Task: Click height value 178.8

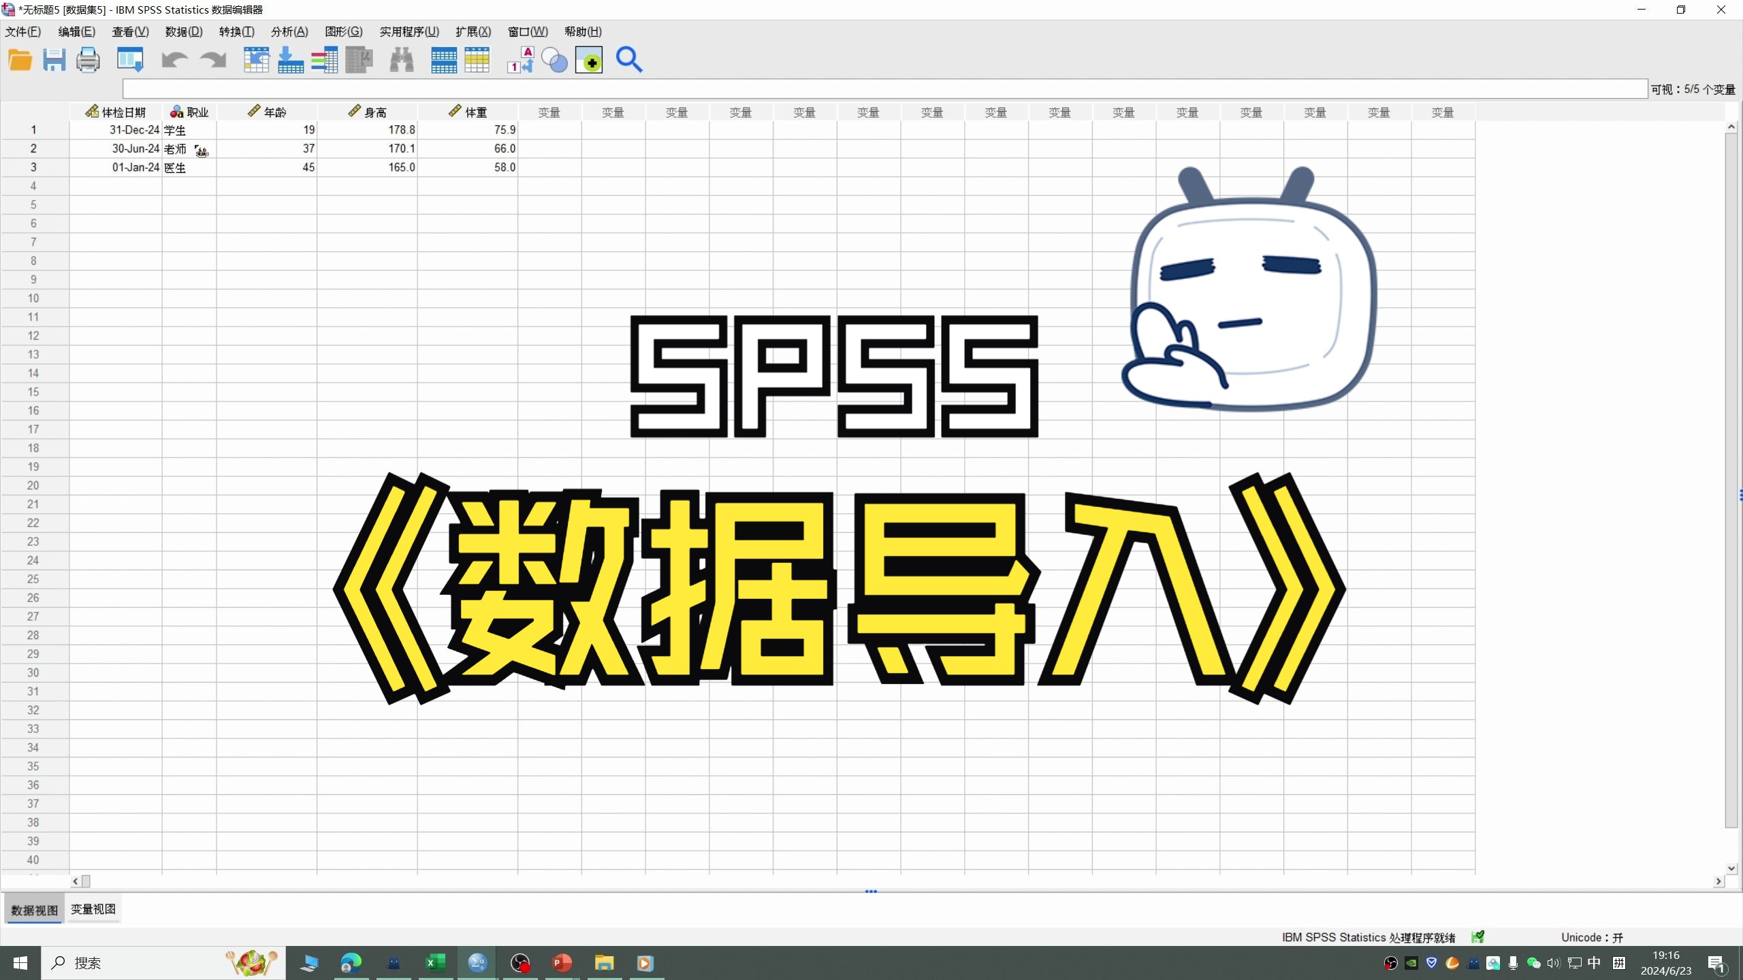Action: (x=367, y=130)
